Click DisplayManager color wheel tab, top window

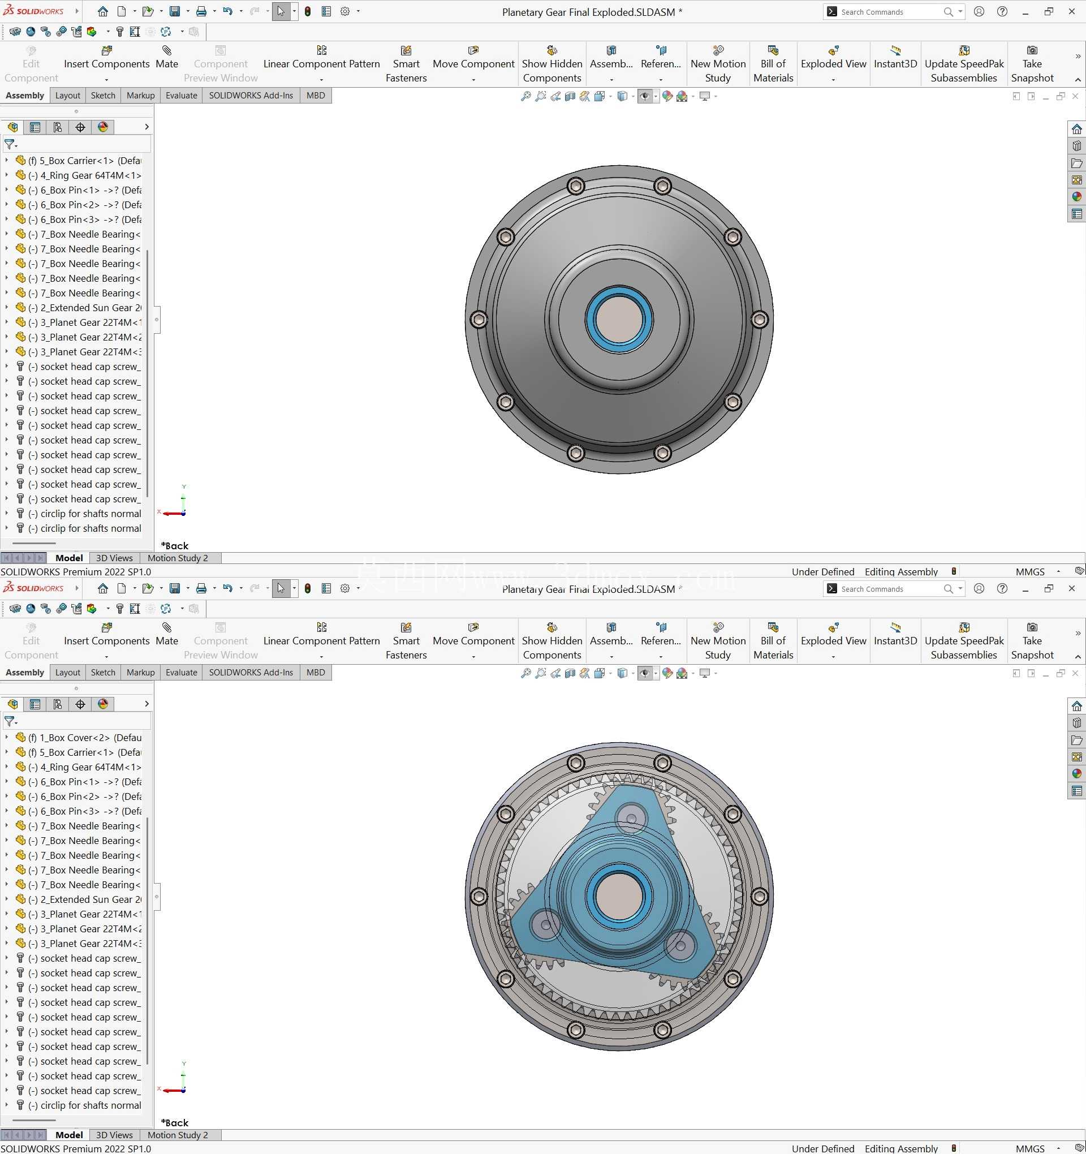tap(103, 127)
